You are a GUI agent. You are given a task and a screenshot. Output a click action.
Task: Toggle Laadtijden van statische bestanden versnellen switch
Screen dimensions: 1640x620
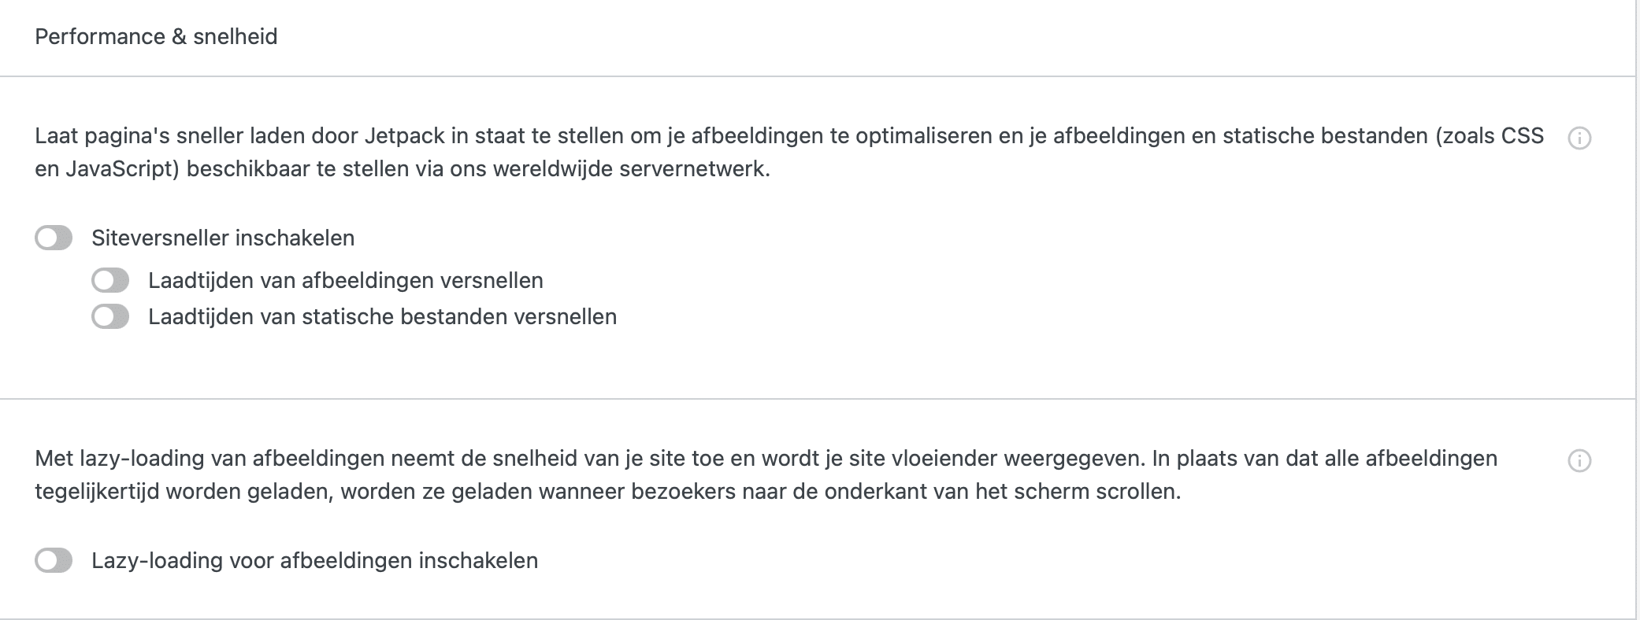tap(110, 316)
